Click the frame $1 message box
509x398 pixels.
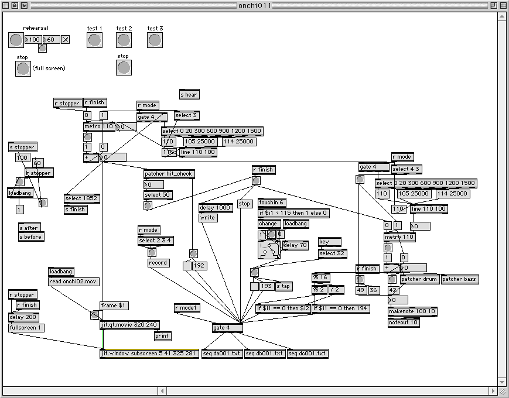coord(114,306)
